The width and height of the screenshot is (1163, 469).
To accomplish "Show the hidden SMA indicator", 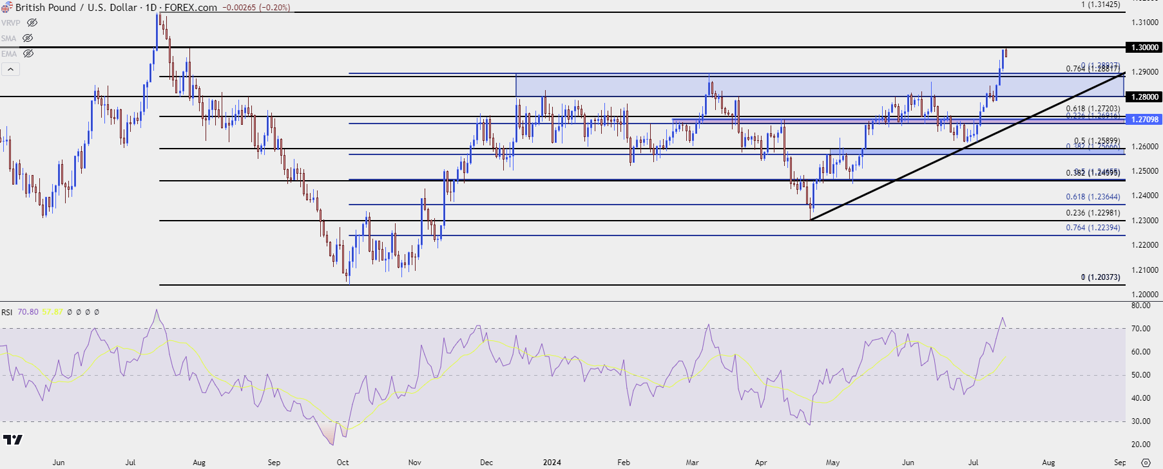I will pyautogui.click(x=28, y=38).
